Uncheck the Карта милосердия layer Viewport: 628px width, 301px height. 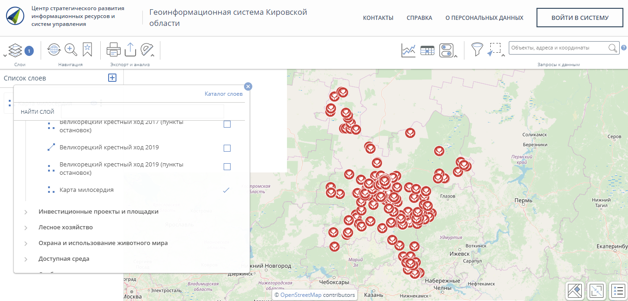(x=226, y=190)
